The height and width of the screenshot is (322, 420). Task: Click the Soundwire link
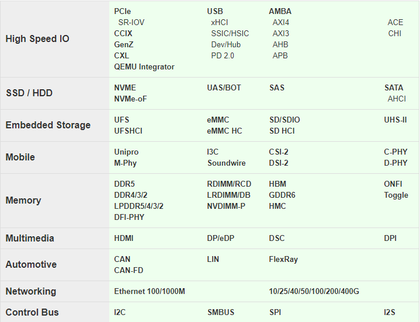[227, 163]
